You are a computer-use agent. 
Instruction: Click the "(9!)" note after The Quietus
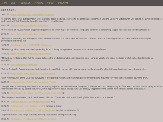pos(63,93)
